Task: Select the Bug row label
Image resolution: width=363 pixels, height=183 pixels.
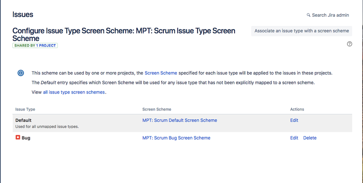Action: [x=26, y=138]
